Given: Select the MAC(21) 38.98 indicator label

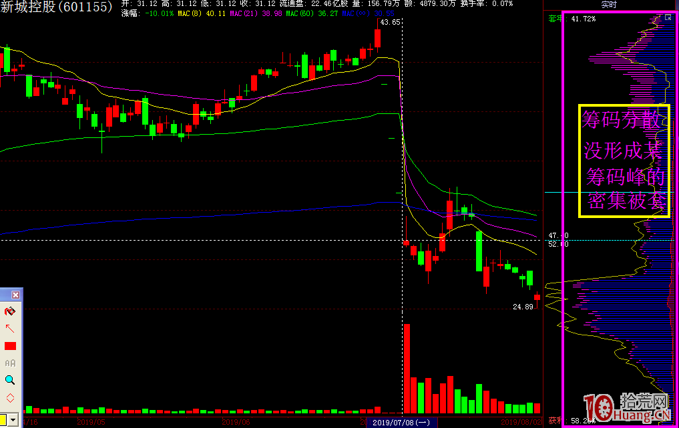Looking at the screenshot, I should click(x=256, y=14).
